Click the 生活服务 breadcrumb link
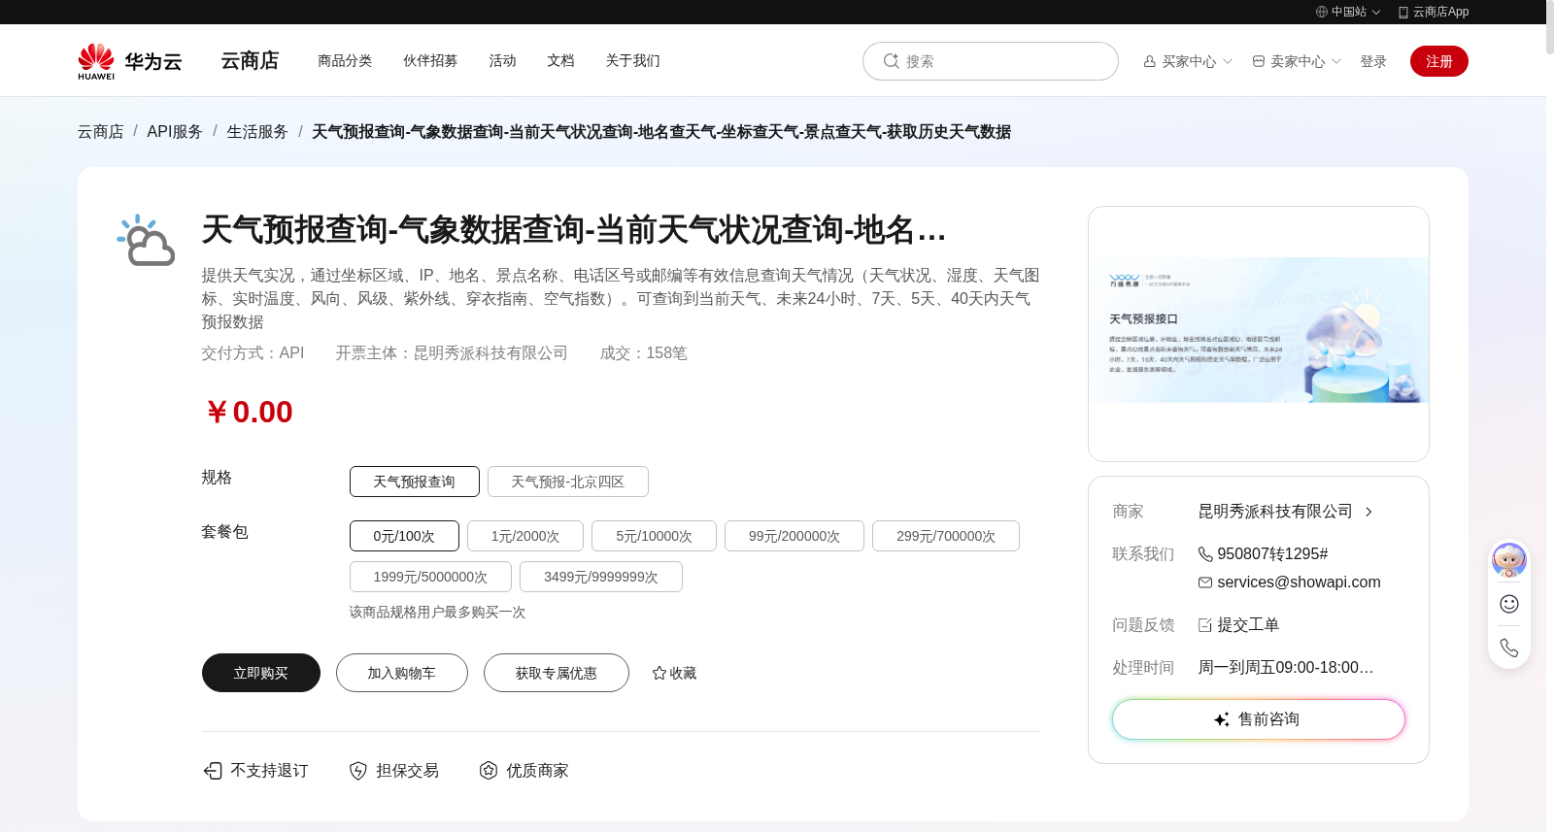The width and height of the screenshot is (1554, 832). pos(257,131)
